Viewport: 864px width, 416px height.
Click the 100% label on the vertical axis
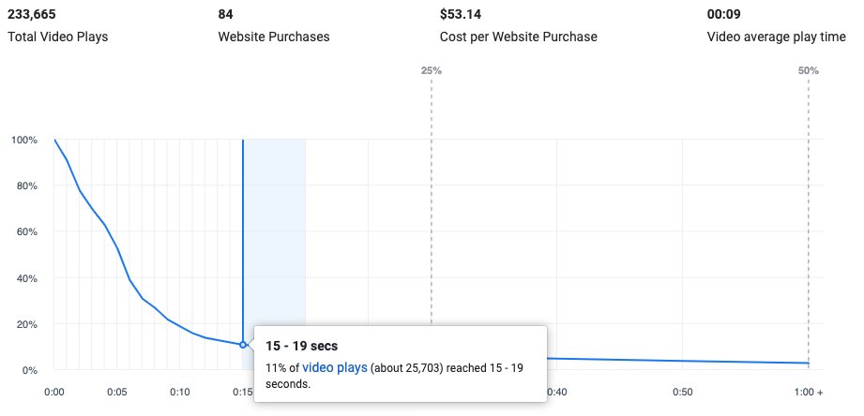coord(23,141)
